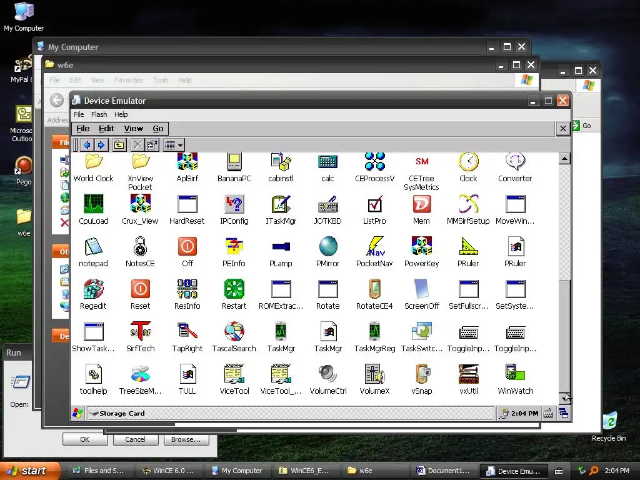640x480 pixels.
Task: Go back with the blue left arrow
Action: click(86, 145)
